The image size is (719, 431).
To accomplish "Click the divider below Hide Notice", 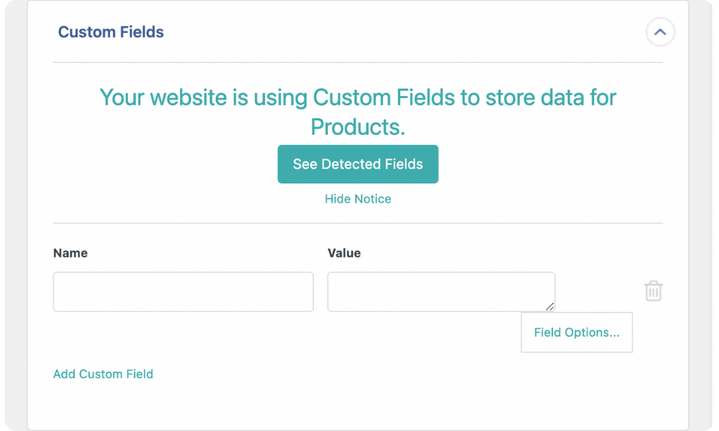I will [357, 223].
